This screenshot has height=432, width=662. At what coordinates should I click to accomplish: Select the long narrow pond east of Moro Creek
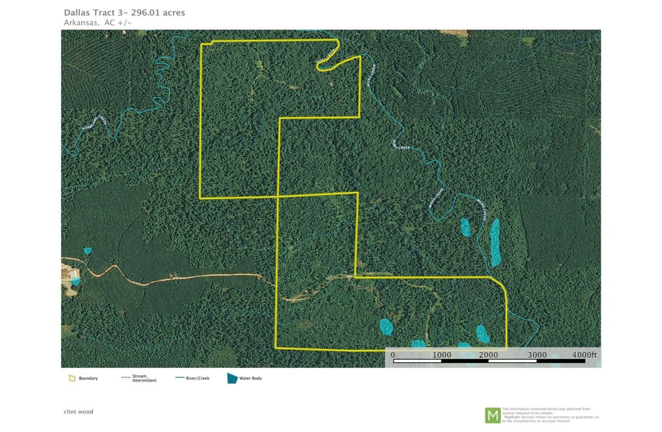(x=495, y=242)
